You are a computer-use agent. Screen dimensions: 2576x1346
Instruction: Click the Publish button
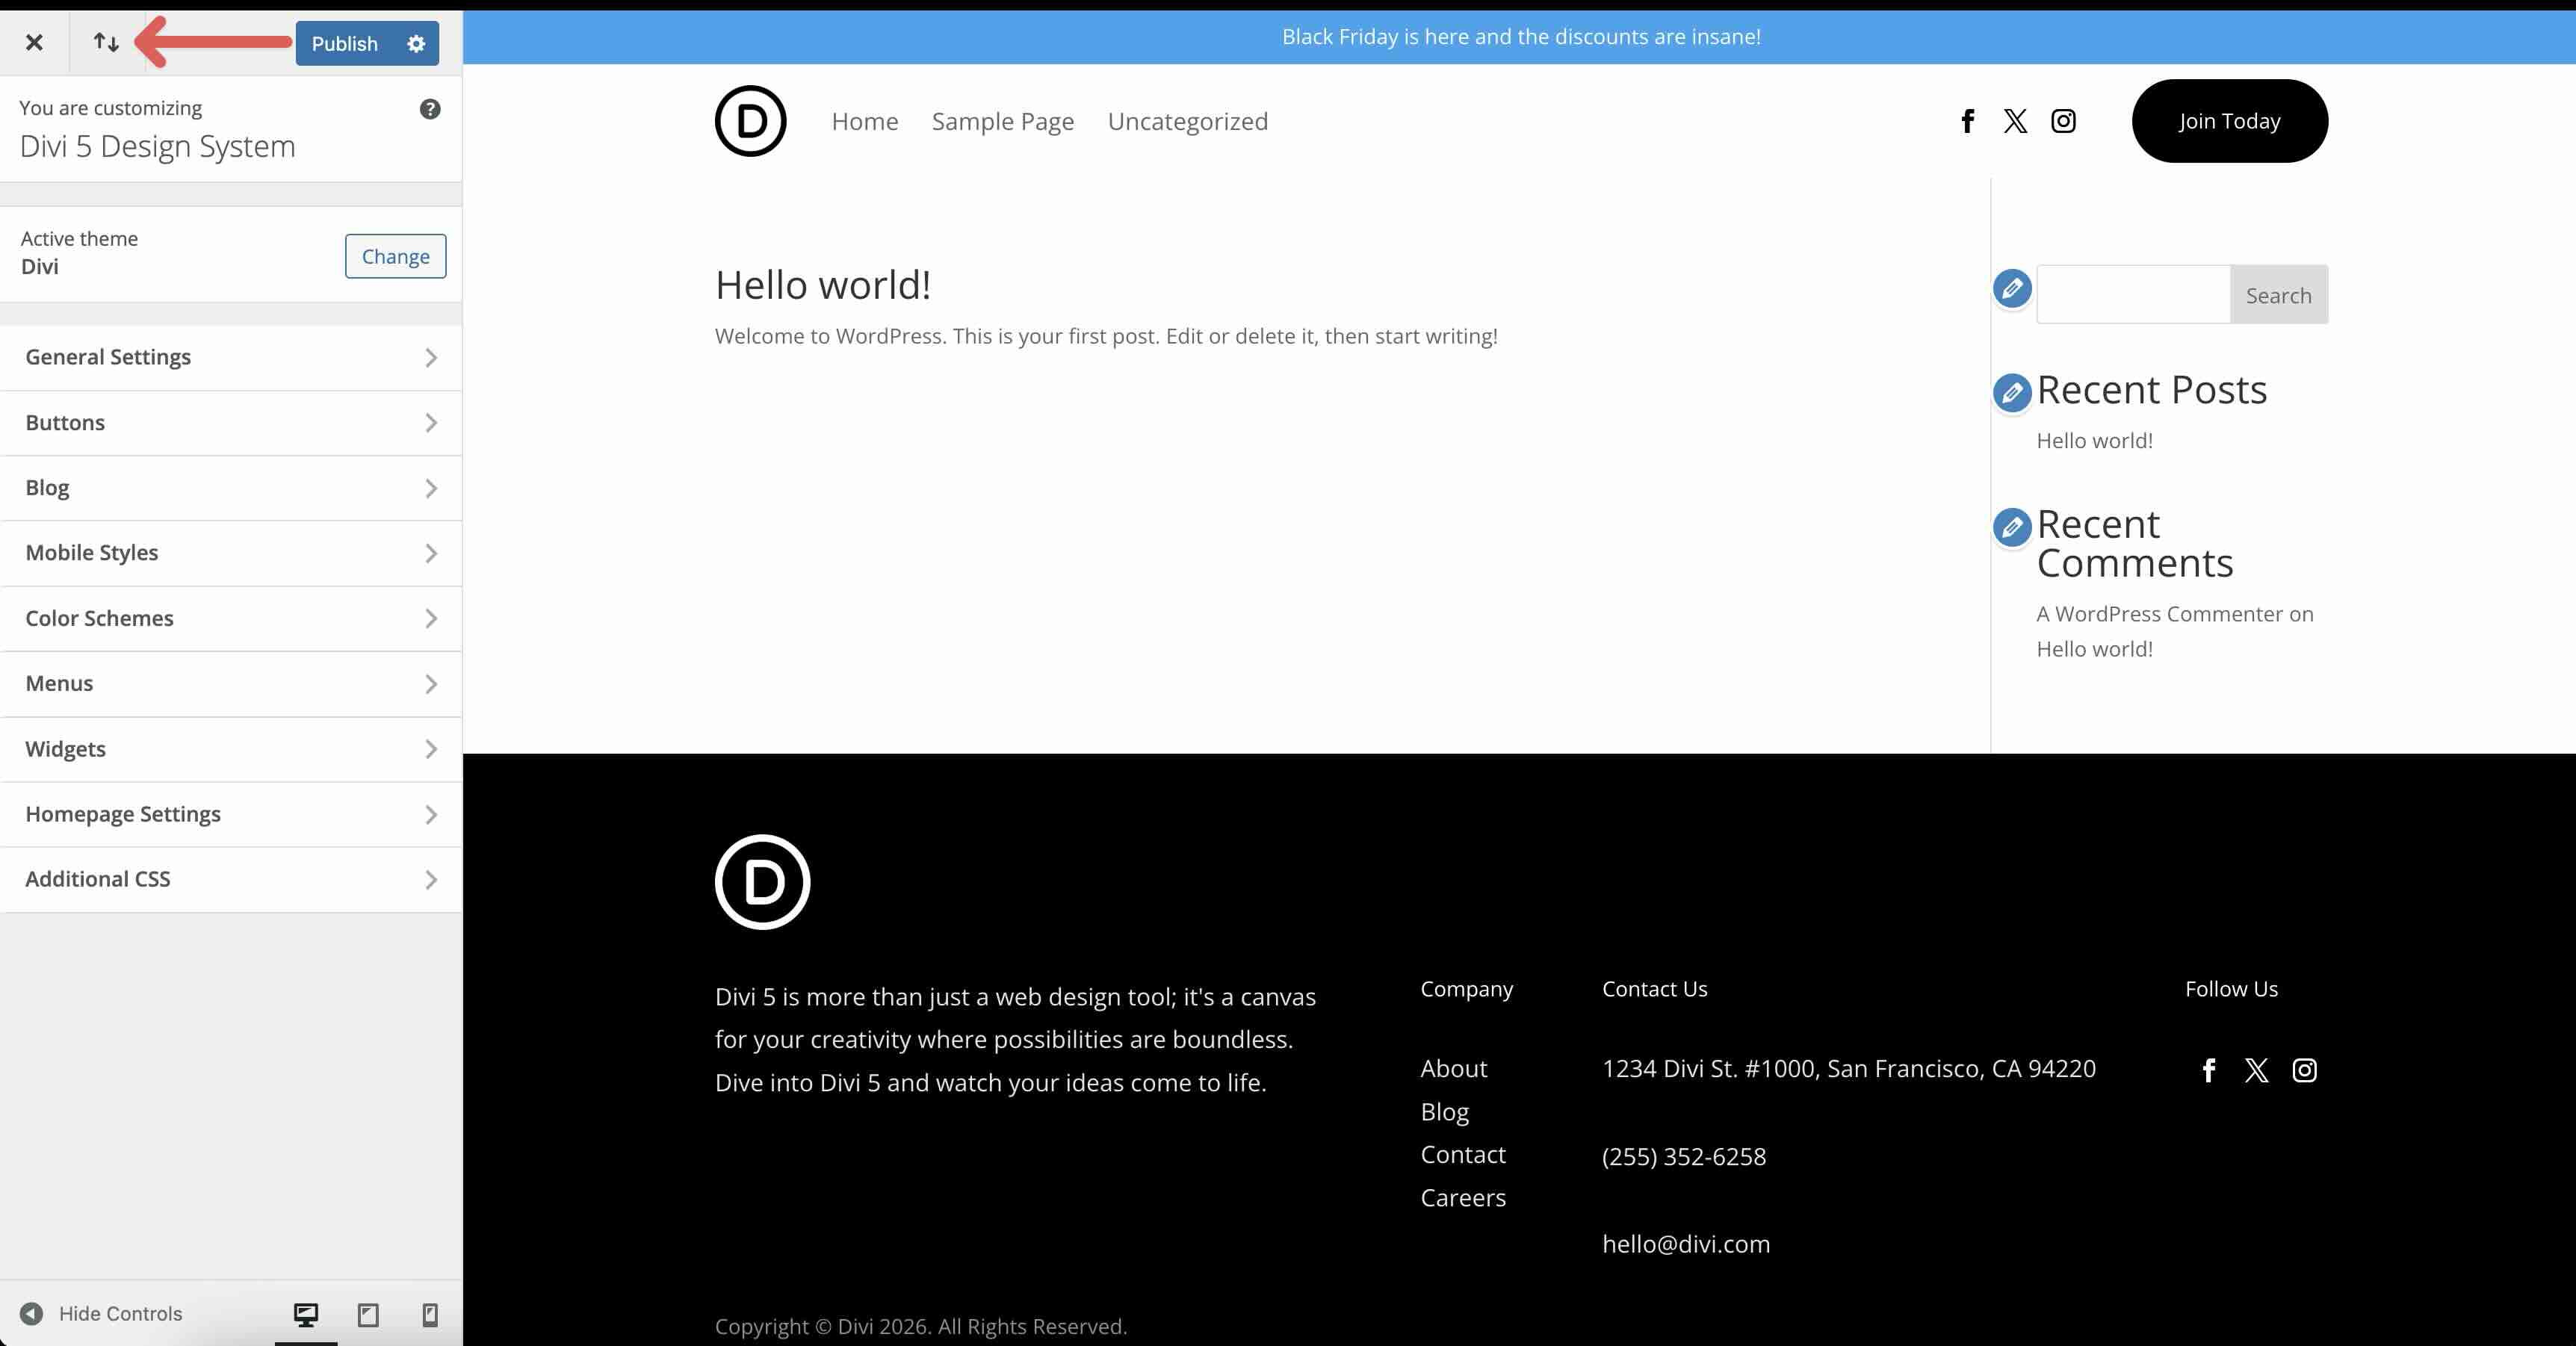pyautogui.click(x=344, y=43)
